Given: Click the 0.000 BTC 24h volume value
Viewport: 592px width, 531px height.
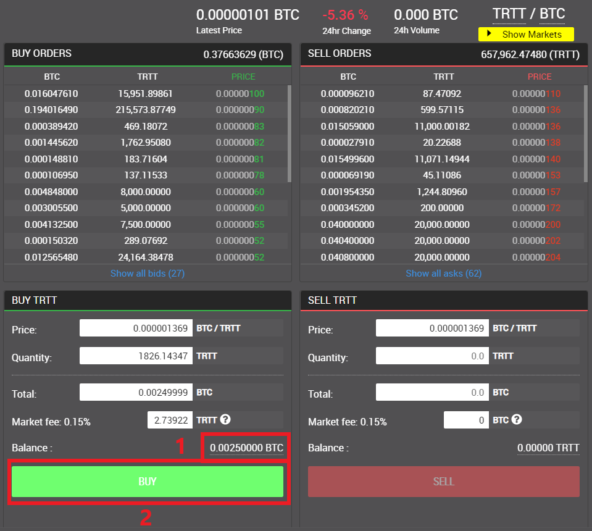Looking at the screenshot, I should tap(426, 15).
